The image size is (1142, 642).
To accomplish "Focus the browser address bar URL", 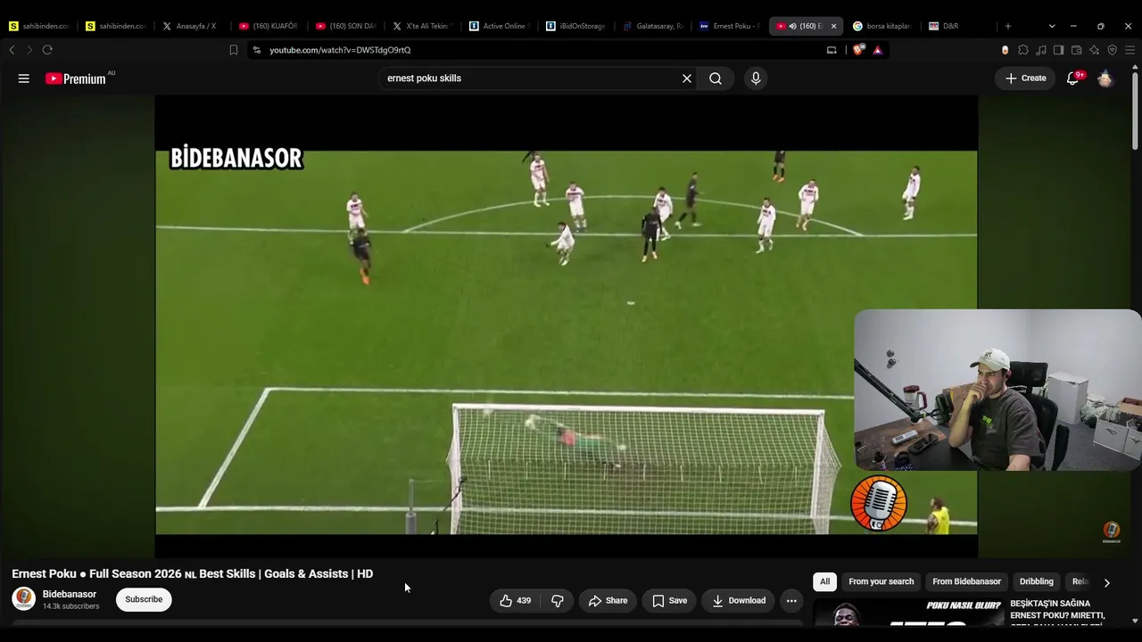I will 340,50.
